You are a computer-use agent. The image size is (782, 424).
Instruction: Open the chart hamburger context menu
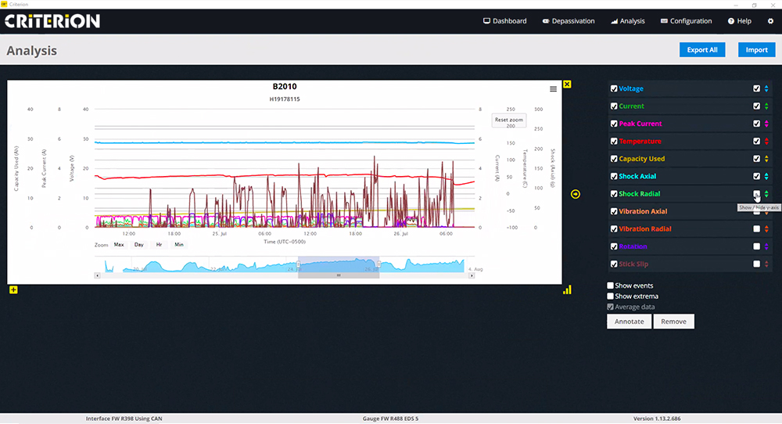click(554, 89)
